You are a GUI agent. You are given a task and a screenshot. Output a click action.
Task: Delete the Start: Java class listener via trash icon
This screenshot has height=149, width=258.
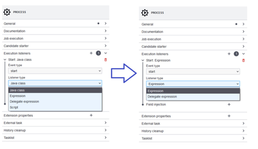(106, 60)
